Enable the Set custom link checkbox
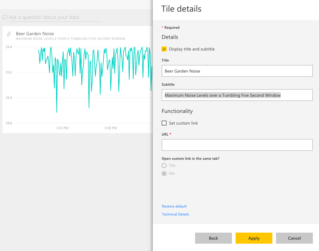Image resolution: width=319 pixels, height=251 pixels. (x=164, y=123)
